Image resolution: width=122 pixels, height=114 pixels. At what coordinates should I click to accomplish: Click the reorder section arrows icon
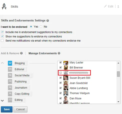118,6
